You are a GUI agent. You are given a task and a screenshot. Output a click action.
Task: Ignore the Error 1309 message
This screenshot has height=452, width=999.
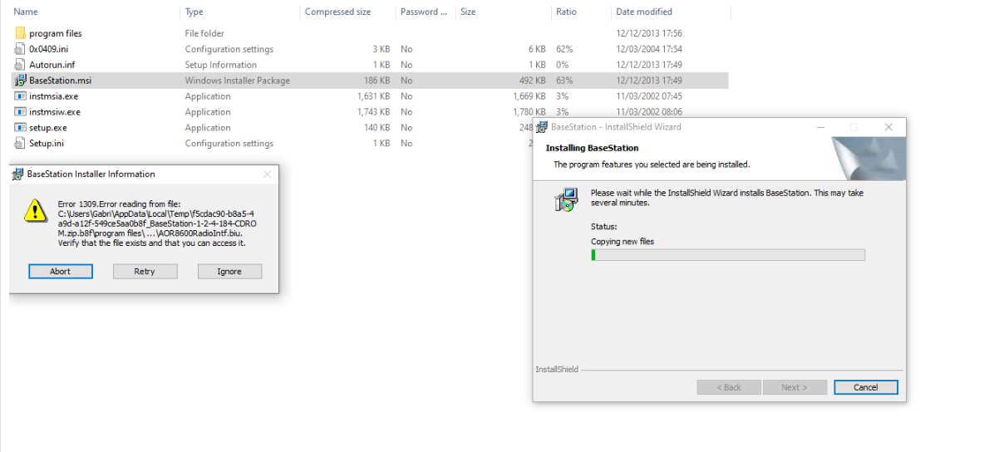pos(229,272)
